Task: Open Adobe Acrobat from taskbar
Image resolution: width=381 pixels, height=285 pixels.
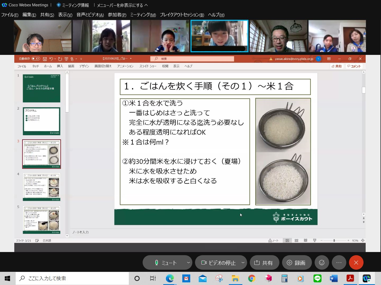Action: (350, 278)
